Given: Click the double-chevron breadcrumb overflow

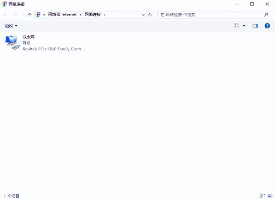Looking at the screenshot, I should click(44, 15).
